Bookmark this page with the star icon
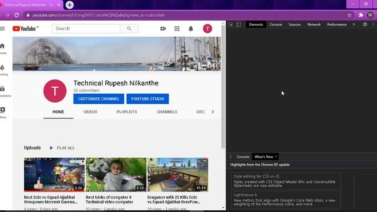 click(x=349, y=15)
